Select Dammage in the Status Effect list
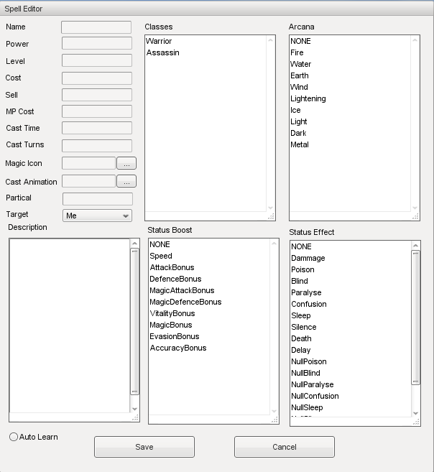 click(351, 258)
